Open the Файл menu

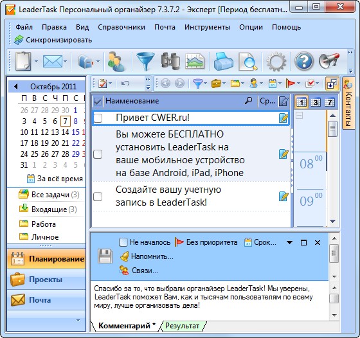click(24, 27)
